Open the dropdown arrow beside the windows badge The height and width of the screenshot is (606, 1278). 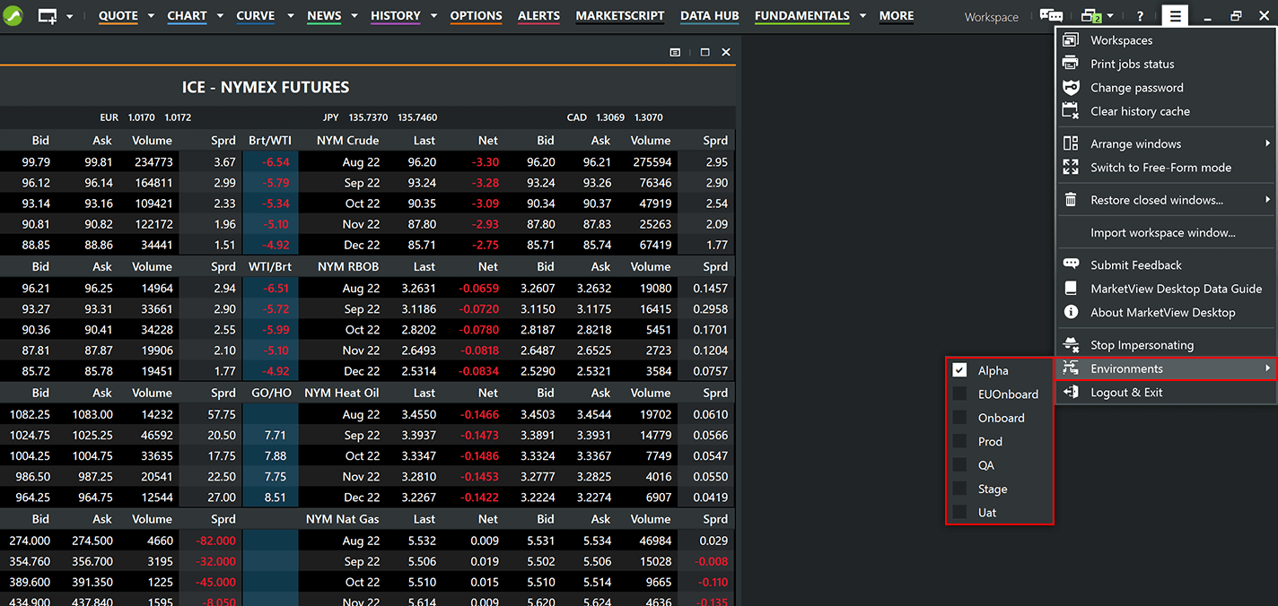(1111, 16)
